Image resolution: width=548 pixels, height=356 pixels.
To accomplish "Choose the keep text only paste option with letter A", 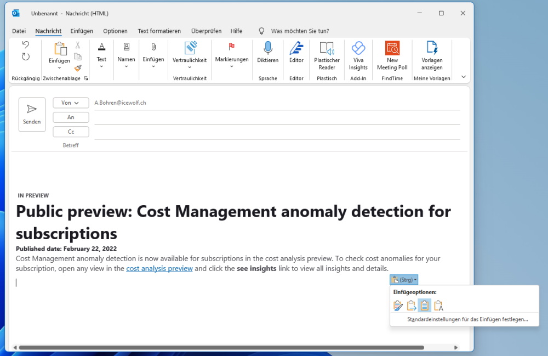I will click(438, 306).
